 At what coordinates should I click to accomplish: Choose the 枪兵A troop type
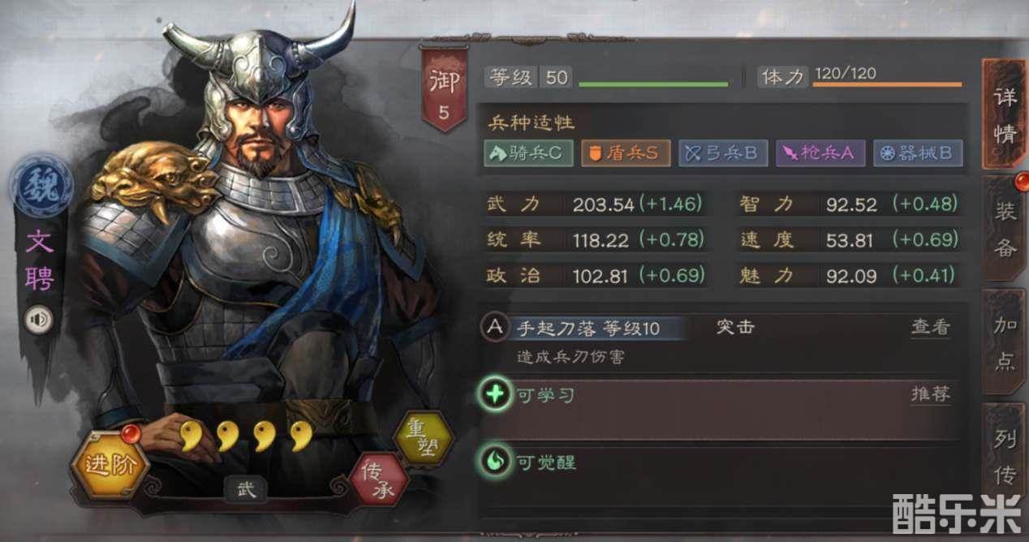point(820,153)
